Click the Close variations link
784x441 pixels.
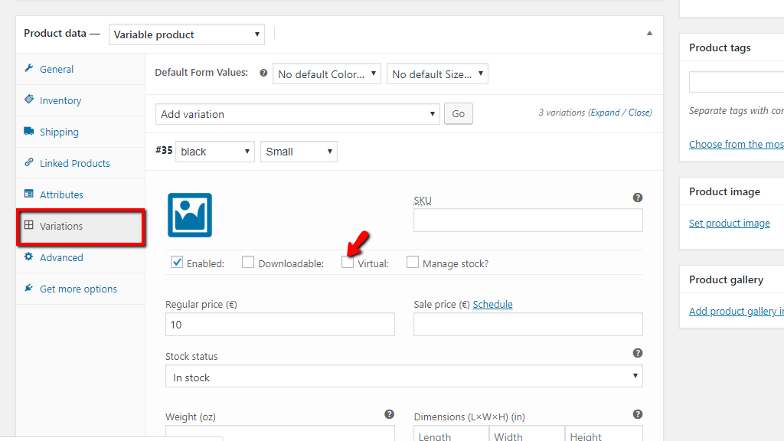[639, 113]
